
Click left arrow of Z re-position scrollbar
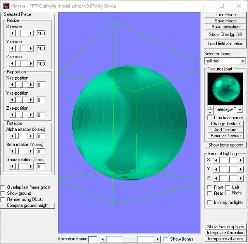[x=12, y=115]
